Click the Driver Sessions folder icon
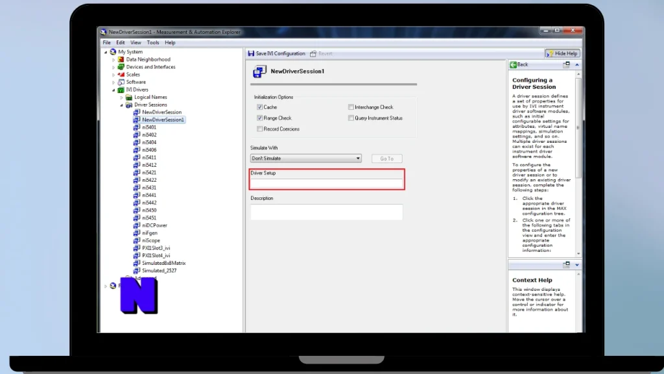The height and width of the screenshot is (374, 664). click(129, 105)
